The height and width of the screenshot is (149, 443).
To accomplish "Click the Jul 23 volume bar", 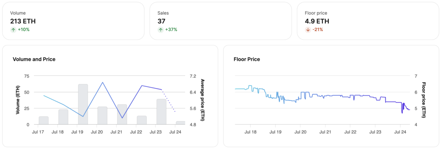I will coord(161,112).
